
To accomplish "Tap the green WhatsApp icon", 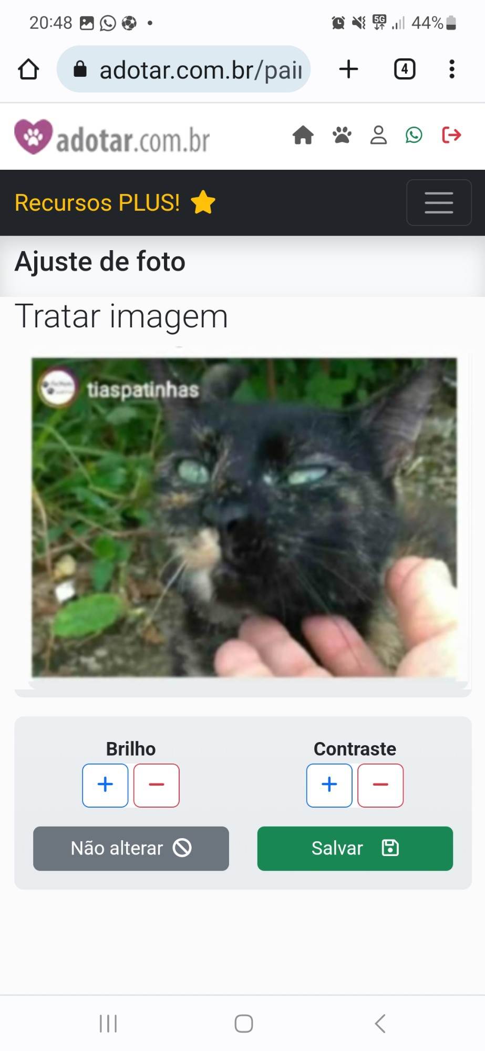I will (414, 135).
